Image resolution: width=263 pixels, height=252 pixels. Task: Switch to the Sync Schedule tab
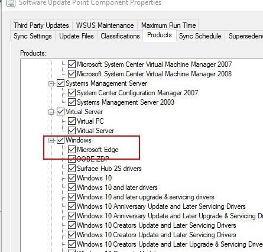pyautogui.click(x=200, y=36)
